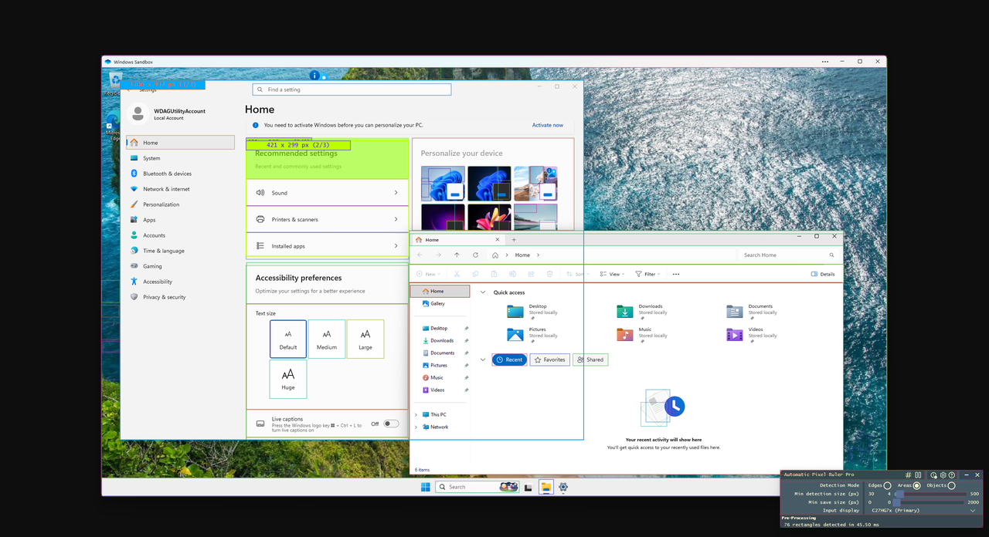
Task: Choose Huge text size option
Action: point(288,379)
